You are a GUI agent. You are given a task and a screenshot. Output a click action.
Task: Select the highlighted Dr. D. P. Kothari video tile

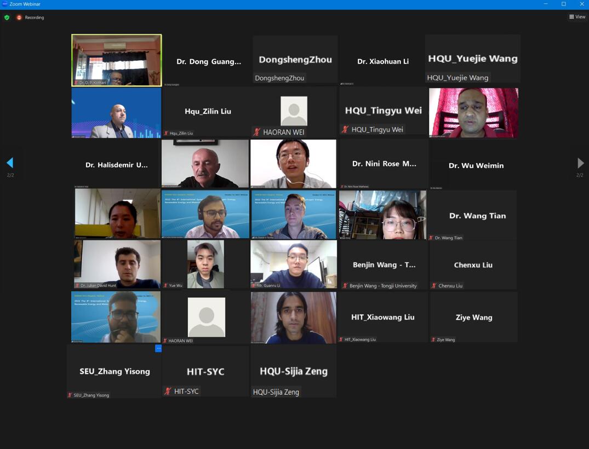(117, 60)
